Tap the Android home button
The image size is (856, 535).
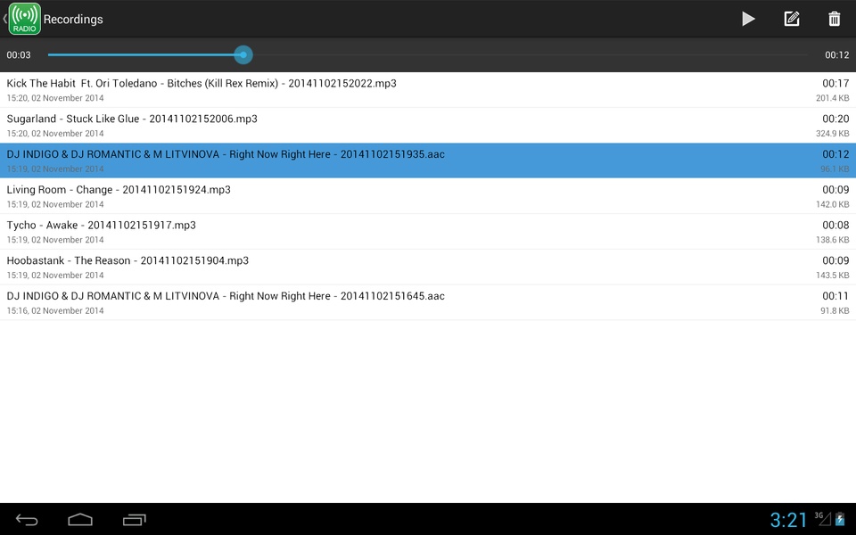80,520
